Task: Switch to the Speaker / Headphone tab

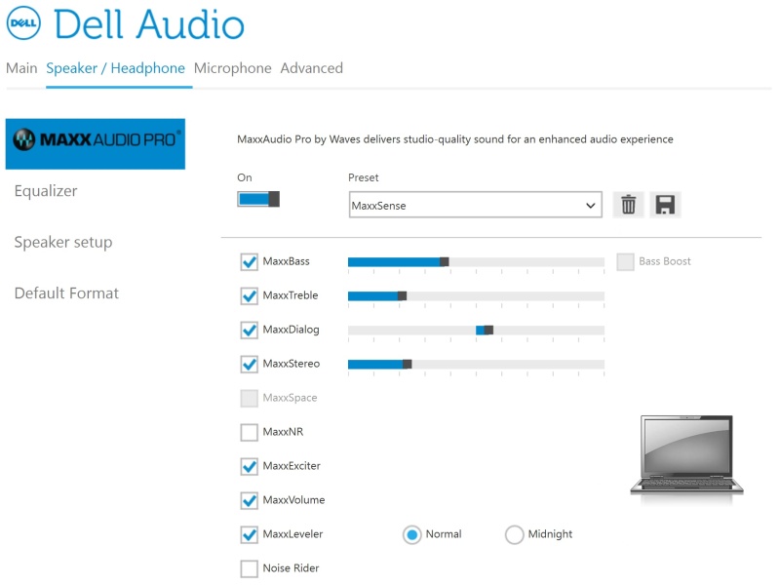Action: 115,68
